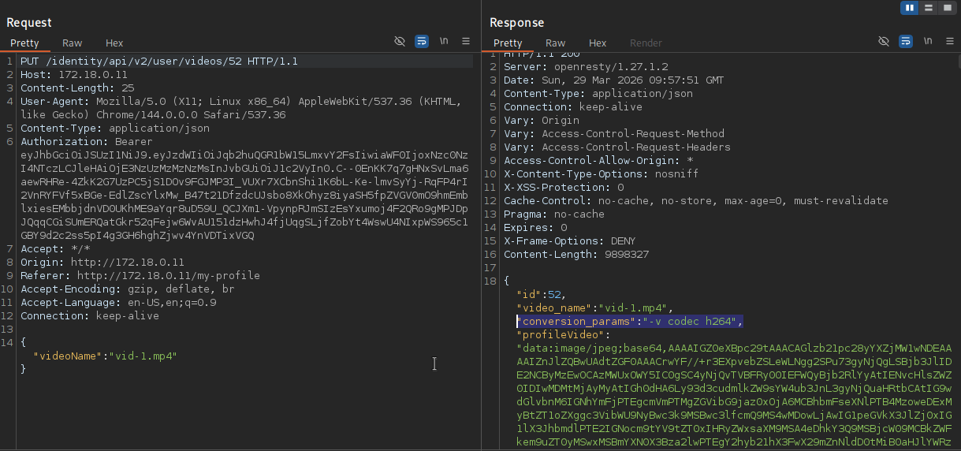Click the Content-Length: 9898327 response header

click(576, 255)
